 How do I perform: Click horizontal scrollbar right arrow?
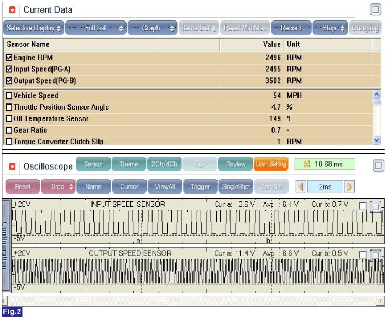[x=380, y=301]
